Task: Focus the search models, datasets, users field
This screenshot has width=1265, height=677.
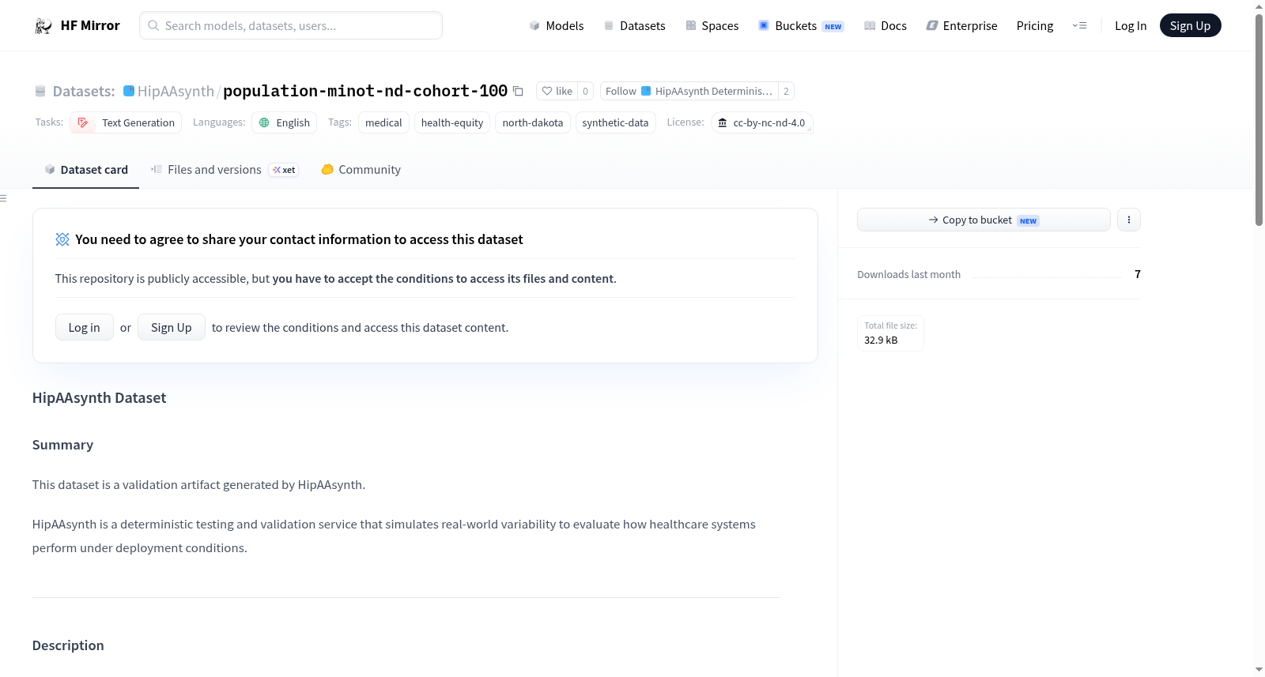Action: 291,25
